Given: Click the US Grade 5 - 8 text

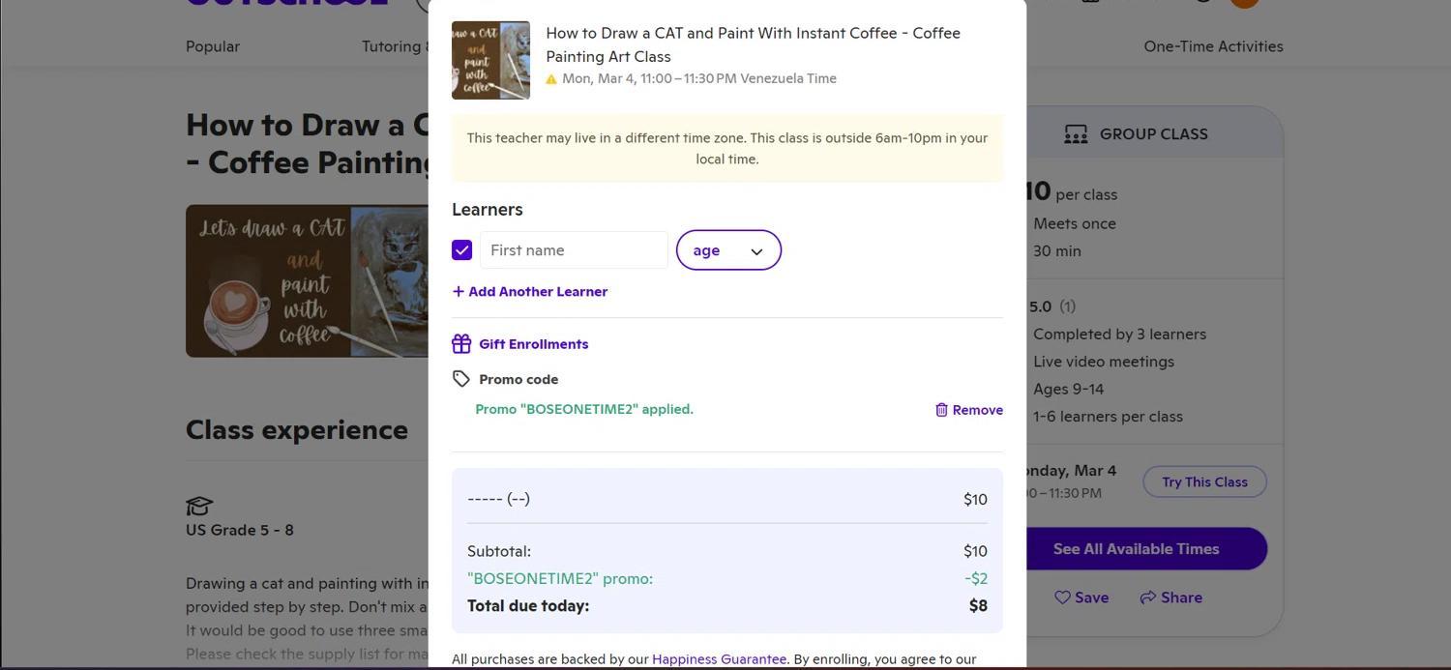Looking at the screenshot, I should [x=240, y=530].
